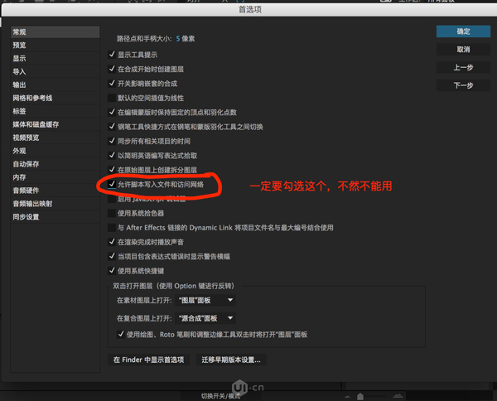Enable 默认的空间插值为线性 checkbox
This screenshot has width=497, height=401.
pyautogui.click(x=112, y=98)
